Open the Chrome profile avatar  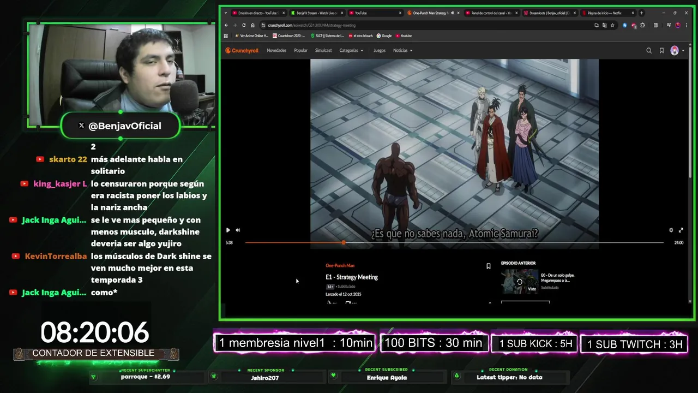click(678, 25)
